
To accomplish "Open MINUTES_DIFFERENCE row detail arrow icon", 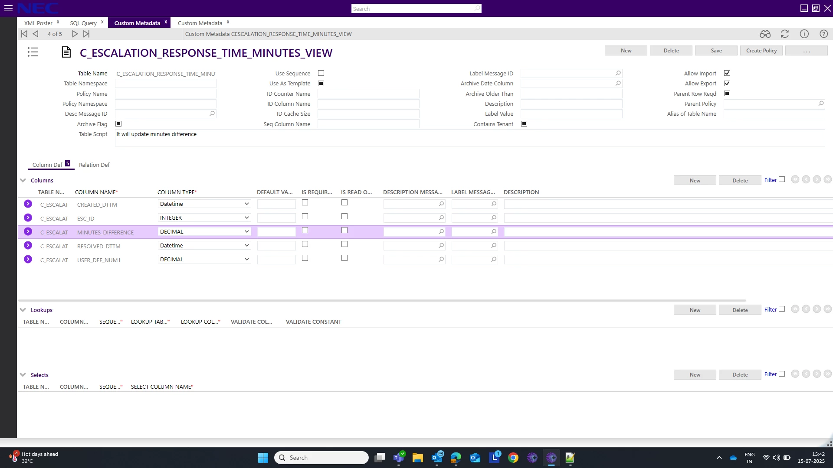I will 28,232.
